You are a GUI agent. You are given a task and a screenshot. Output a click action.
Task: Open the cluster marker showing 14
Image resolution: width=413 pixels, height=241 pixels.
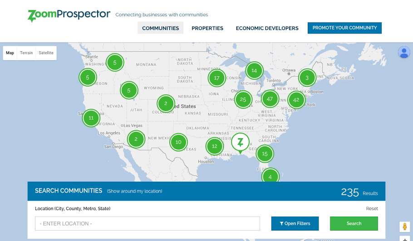tap(254, 70)
